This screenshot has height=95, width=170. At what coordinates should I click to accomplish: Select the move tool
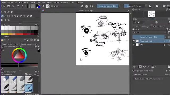pyautogui.click(x=5, y=20)
